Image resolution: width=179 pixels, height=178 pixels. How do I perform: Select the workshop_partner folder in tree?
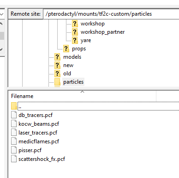[x=102, y=32]
